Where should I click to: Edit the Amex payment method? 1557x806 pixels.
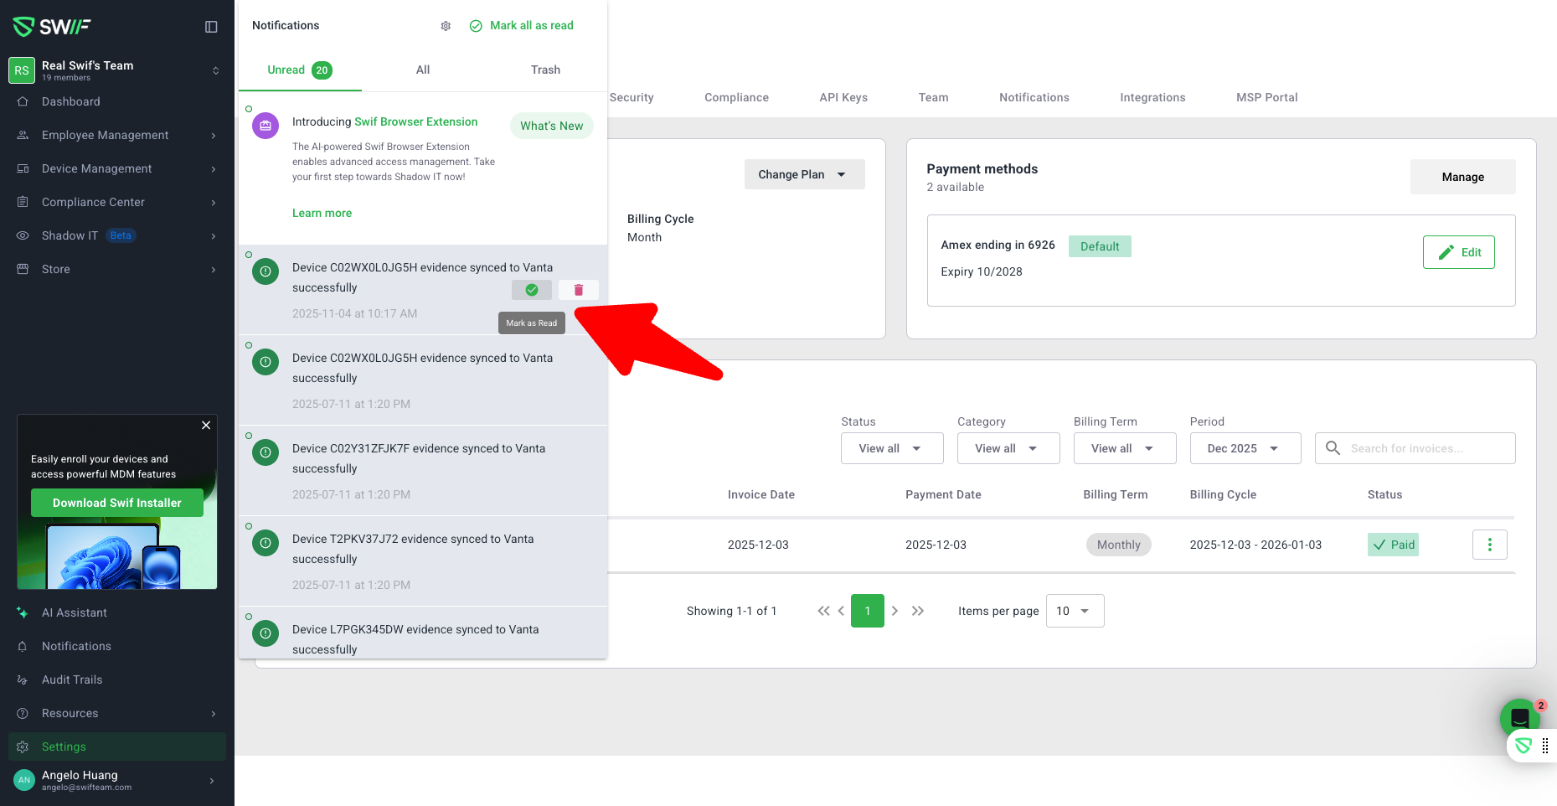1458,252
